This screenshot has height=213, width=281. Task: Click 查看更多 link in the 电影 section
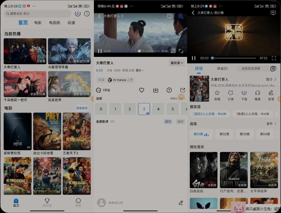(82, 108)
